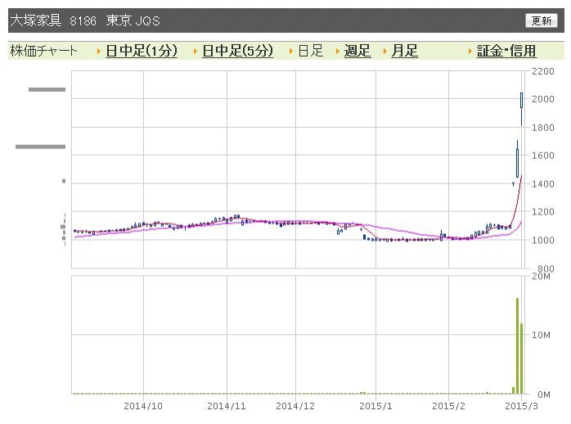
Task: Open the 日中足(5分) intraday chart
Action: [x=237, y=51]
